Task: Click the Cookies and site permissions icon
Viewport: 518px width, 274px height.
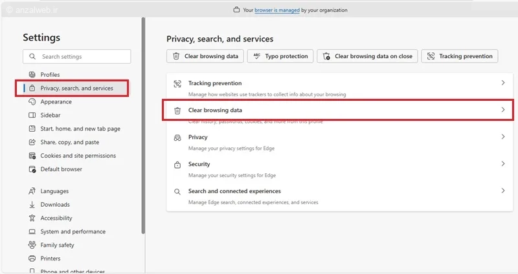Action: 32,156
